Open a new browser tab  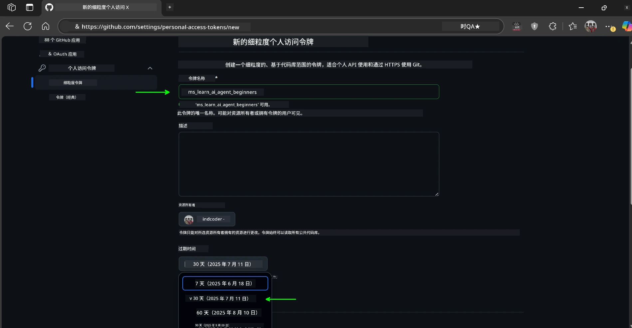coord(170,7)
